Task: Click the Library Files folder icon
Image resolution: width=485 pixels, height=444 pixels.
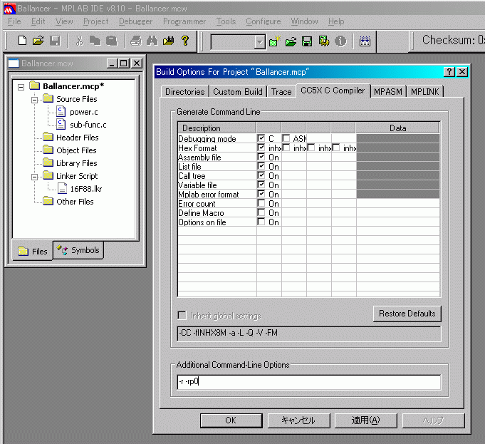Action: coord(48,162)
